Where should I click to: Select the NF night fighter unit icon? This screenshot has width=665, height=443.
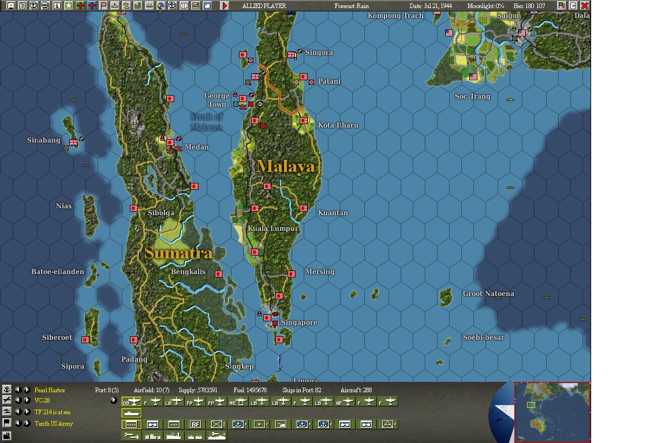pyautogui.click(x=345, y=401)
